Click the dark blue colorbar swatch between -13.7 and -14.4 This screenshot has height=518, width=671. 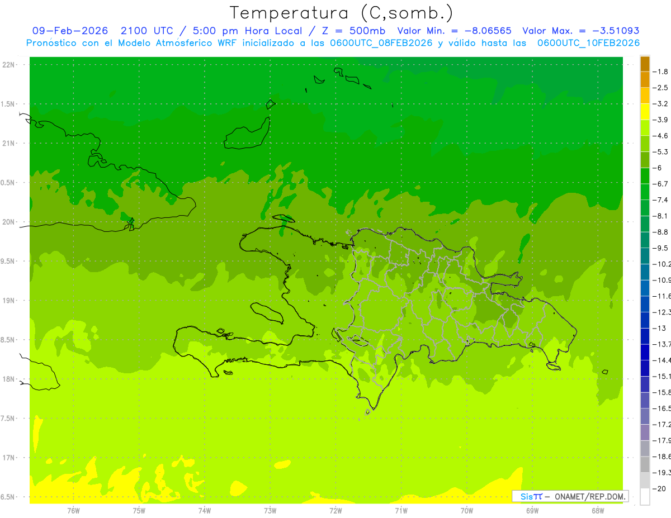(x=645, y=352)
